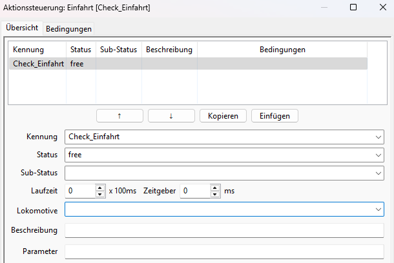Switch to the Bedingungen tab
Screen dimensions: 394x263
tap(69, 29)
